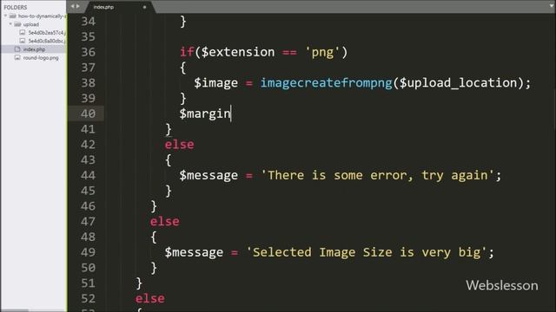
Task: Click the closing brace on line 41
Action: 169,129
